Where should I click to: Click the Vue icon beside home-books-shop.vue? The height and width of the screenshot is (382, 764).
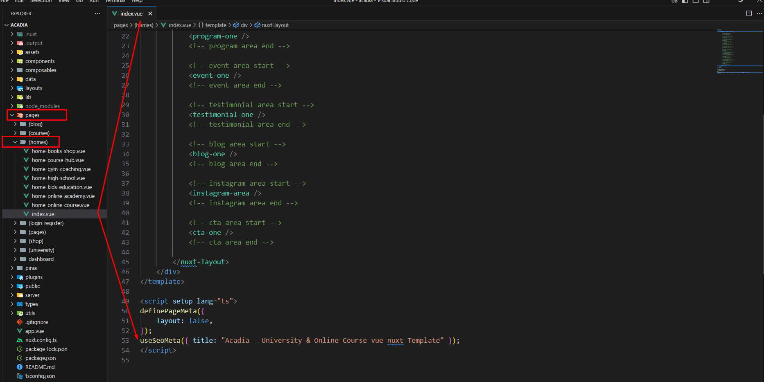(26, 151)
